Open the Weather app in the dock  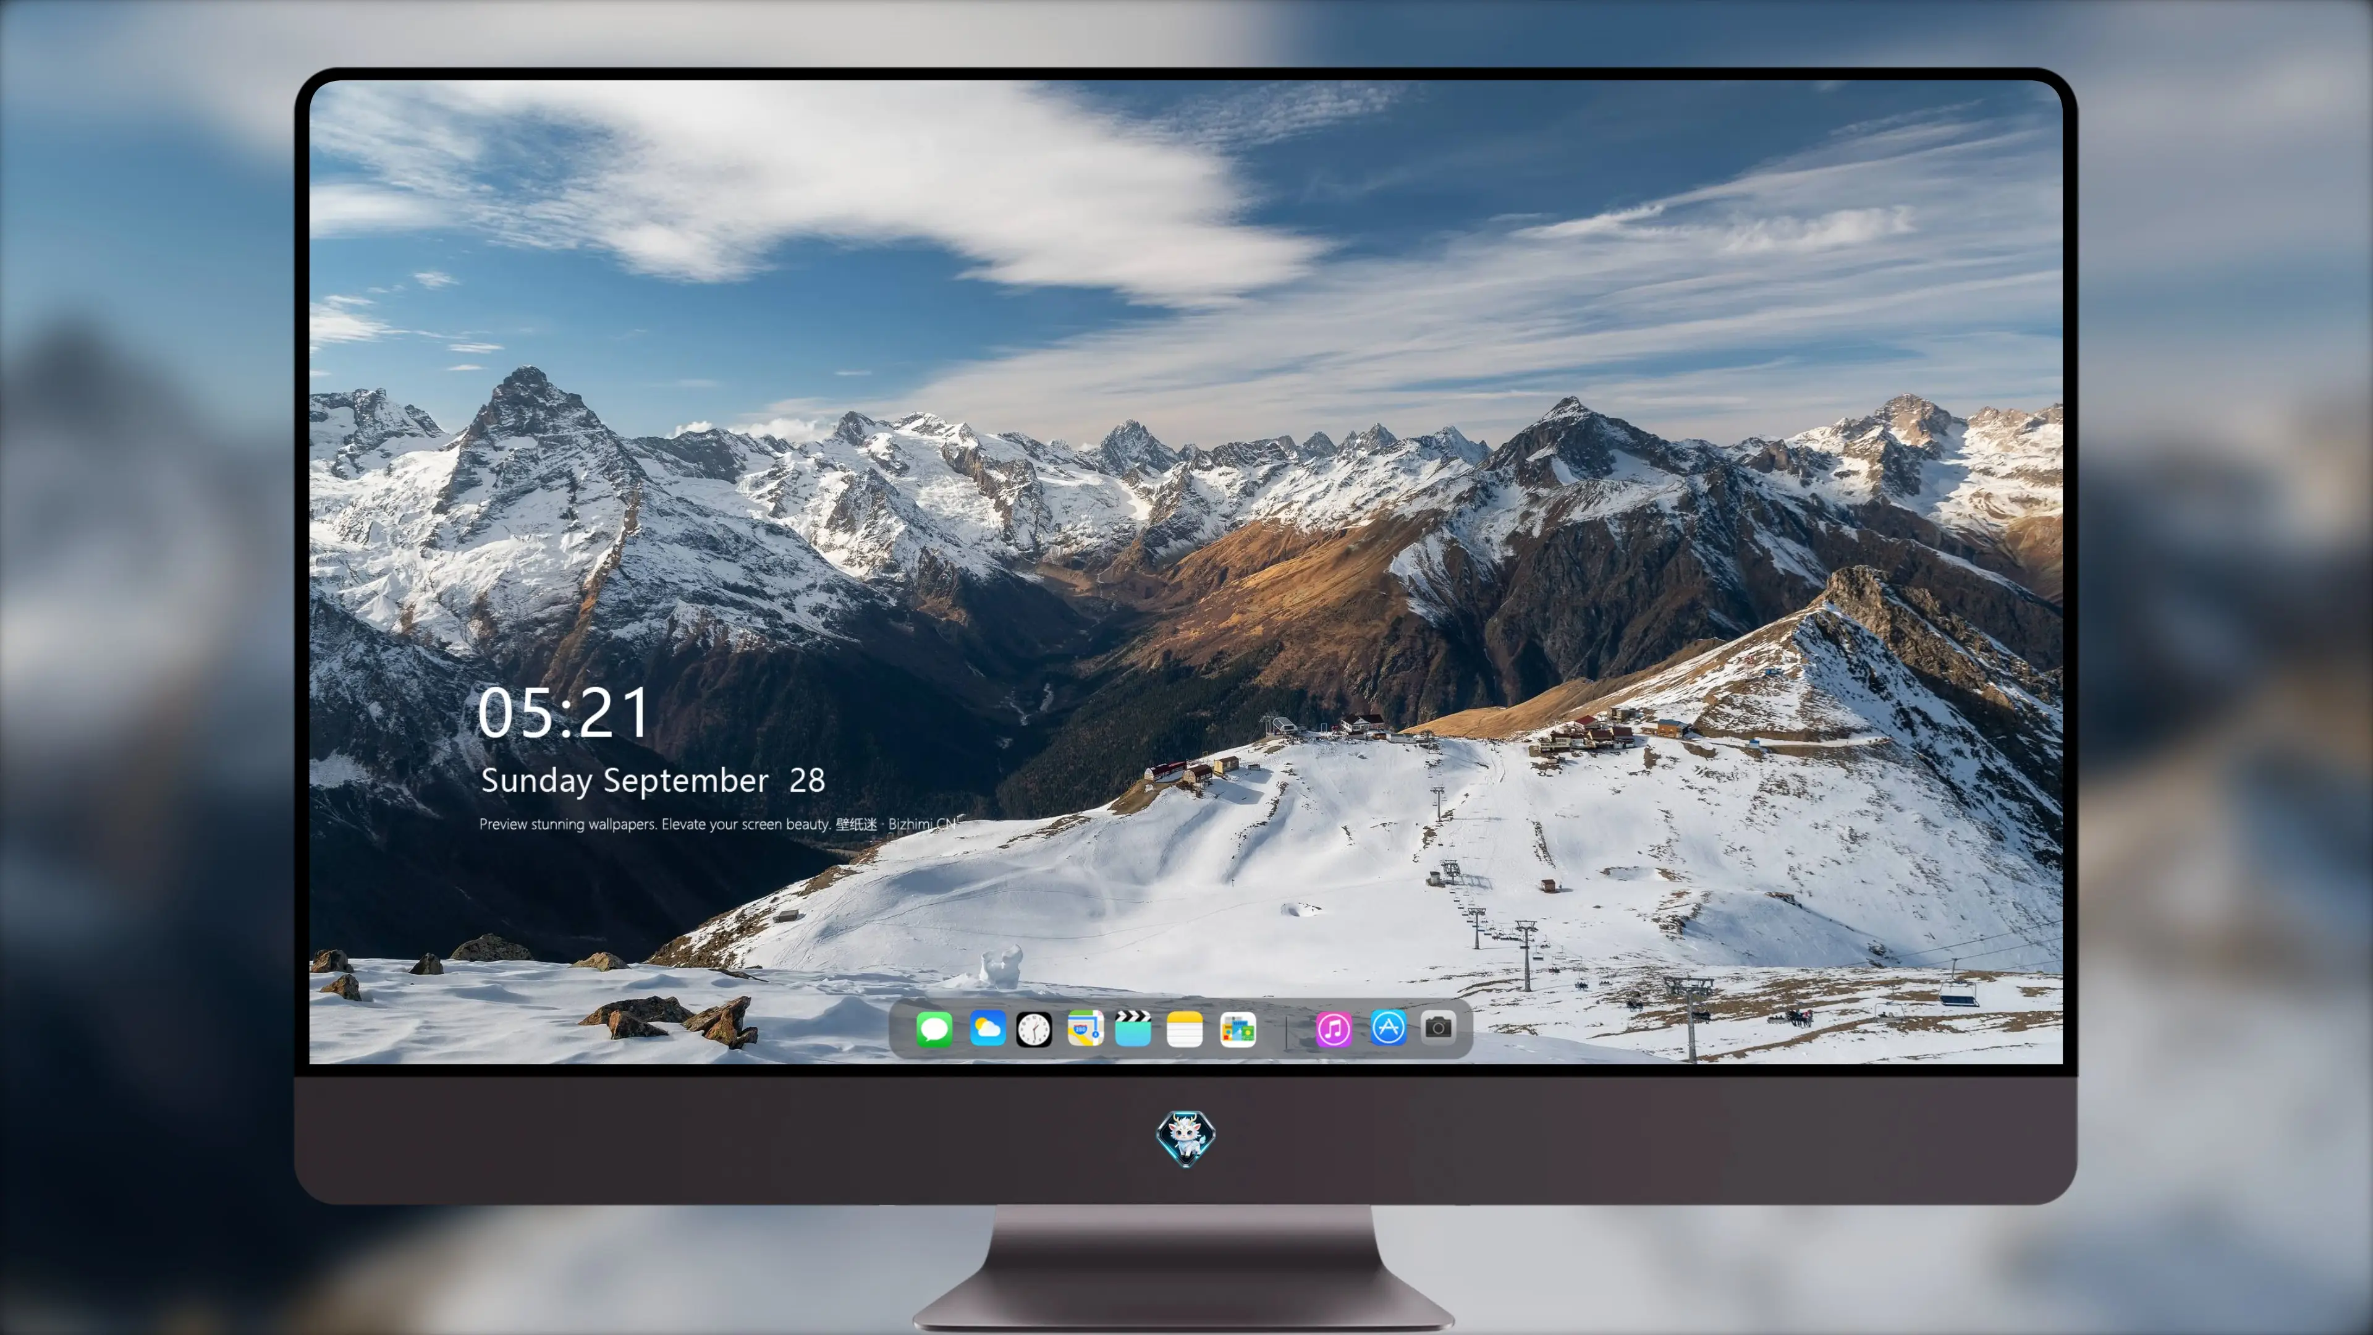pyautogui.click(x=987, y=1028)
